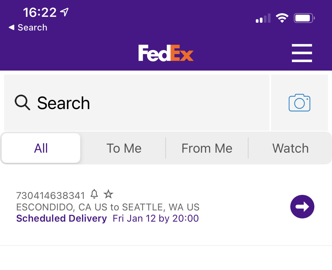
Task: Go back to Search app
Action: (28, 27)
